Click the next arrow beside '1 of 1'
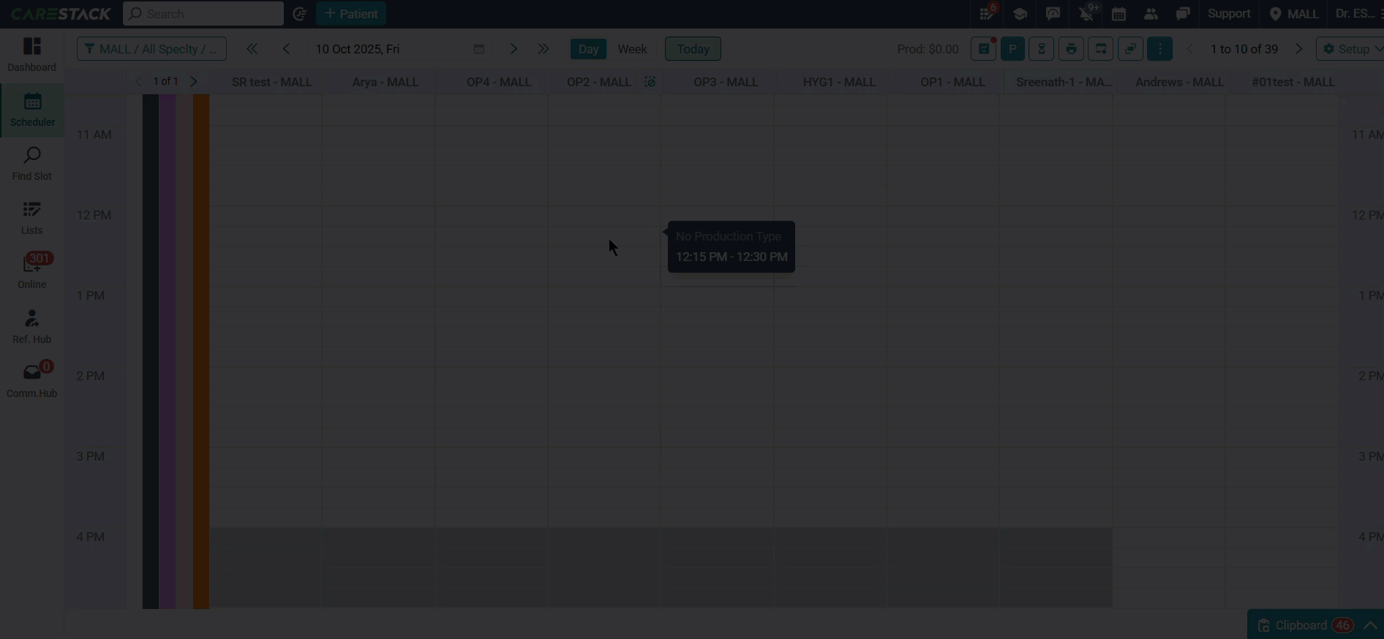The width and height of the screenshot is (1384, 639). (194, 81)
